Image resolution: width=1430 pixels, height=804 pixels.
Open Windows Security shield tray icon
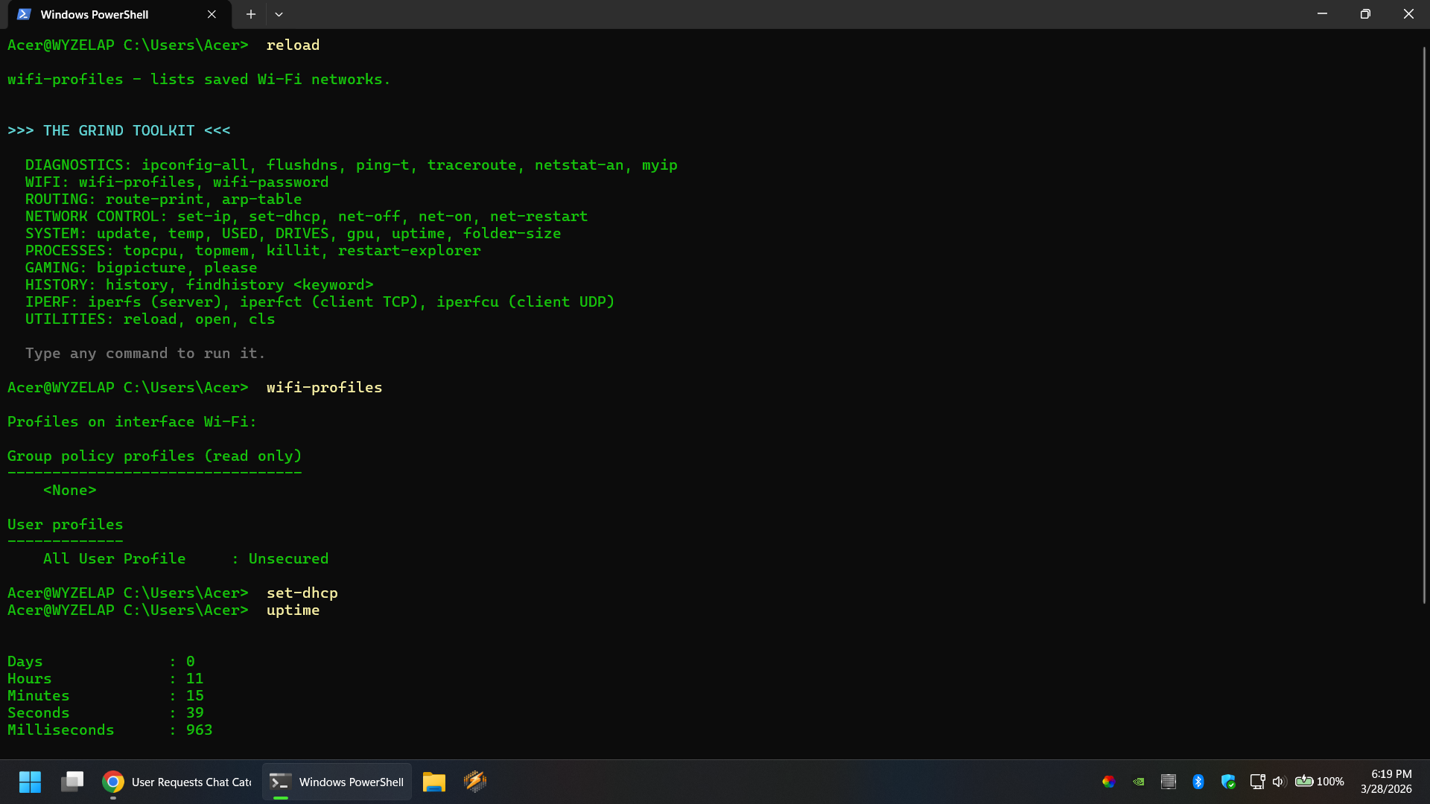click(1227, 782)
